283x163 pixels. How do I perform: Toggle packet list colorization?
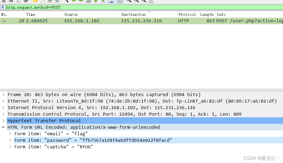[x=120, y=1]
